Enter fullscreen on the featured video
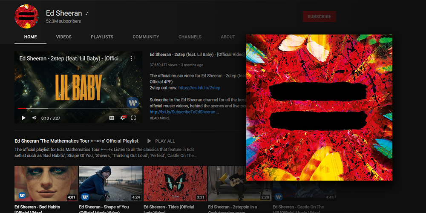The height and width of the screenshot is (213, 426). click(133, 118)
